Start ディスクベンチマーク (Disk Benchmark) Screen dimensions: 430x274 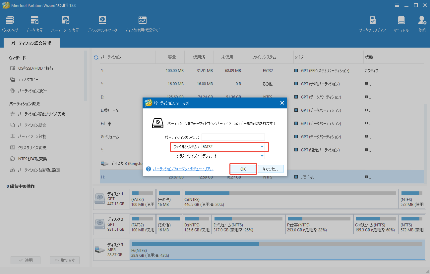(x=102, y=23)
